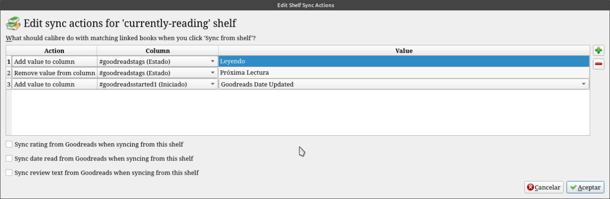Select the Leyendo value cell

pyautogui.click(x=403, y=61)
